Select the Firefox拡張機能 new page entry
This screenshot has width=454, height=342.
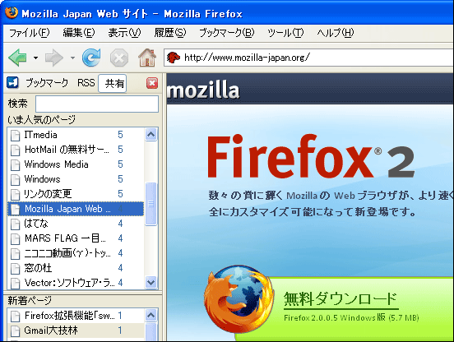76,316
